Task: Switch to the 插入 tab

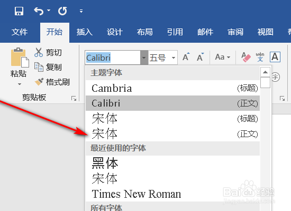Action: (x=85, y=32)
